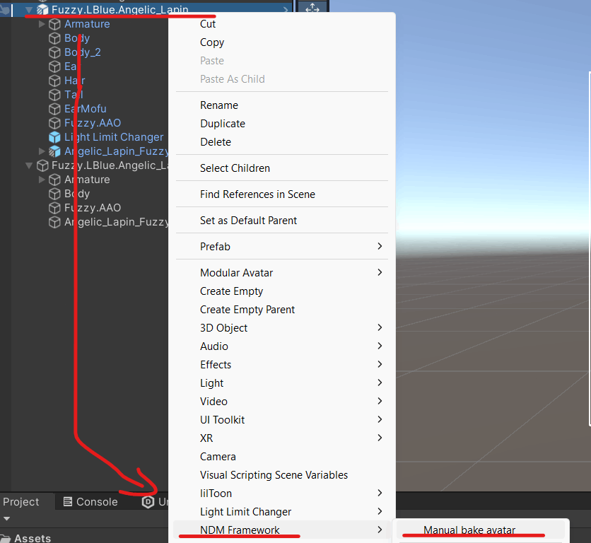
Task: Click the cube icon beside Hair
Action: 54,81
